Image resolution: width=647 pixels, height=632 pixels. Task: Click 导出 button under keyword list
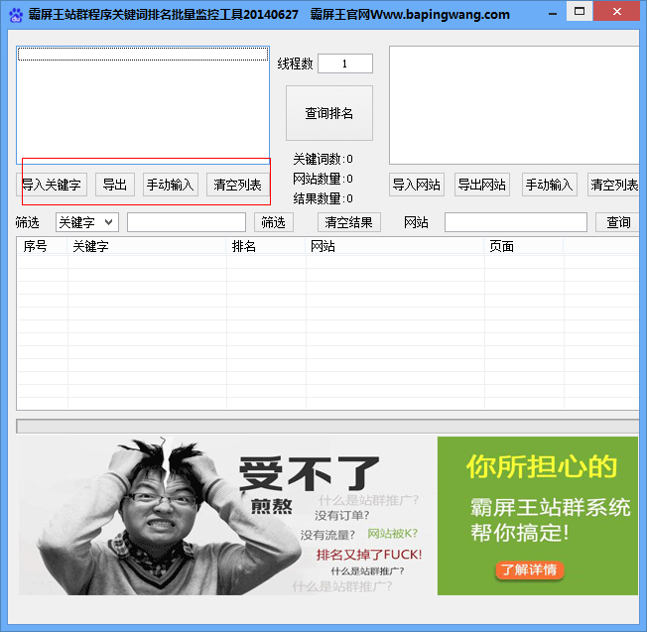[x=115, y=185]
